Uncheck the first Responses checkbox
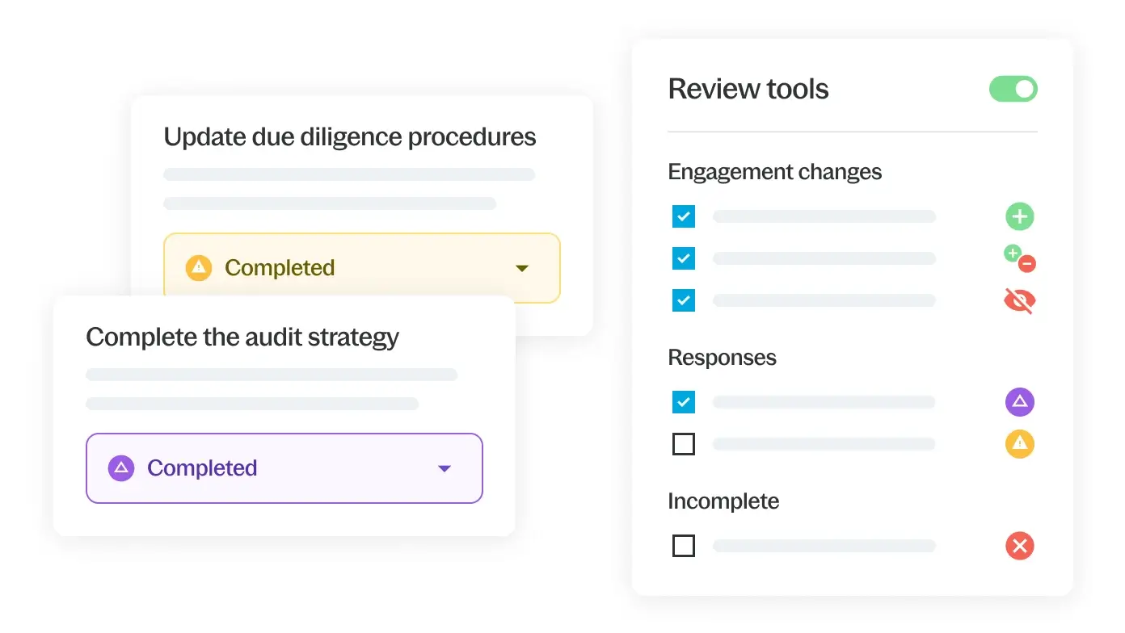1125x633 pixels. pyautogui.click(x=684, y=401)
